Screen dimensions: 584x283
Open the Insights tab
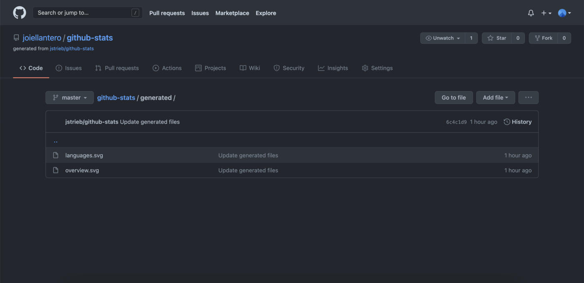click(333, 68)
